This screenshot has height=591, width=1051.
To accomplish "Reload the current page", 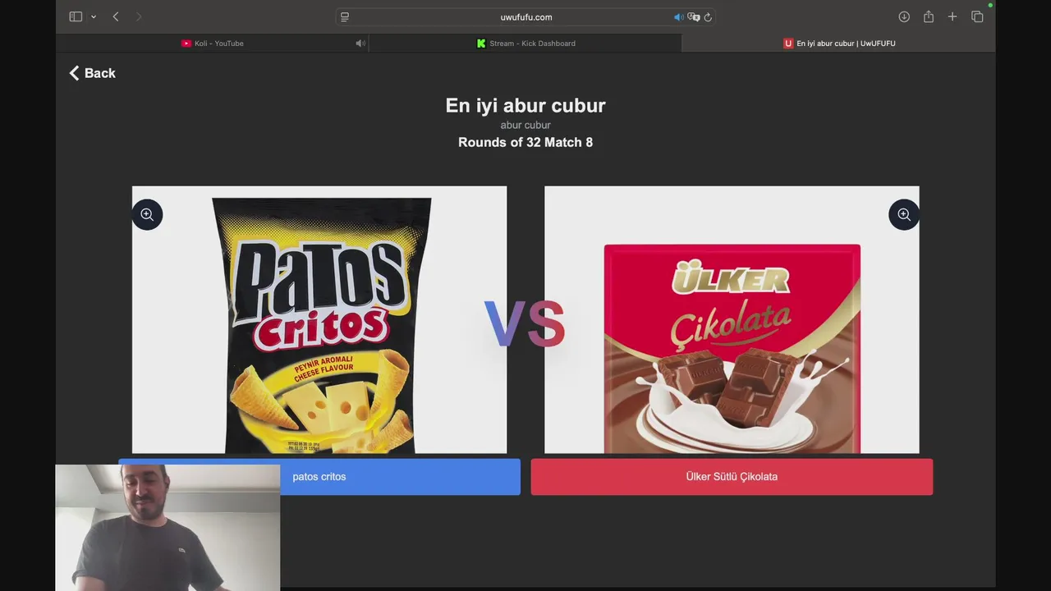I will pyautogui.click(x=708, y=16).
